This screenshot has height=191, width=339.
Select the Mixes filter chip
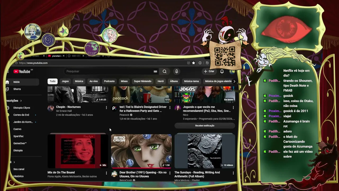(x=124, y=81)
